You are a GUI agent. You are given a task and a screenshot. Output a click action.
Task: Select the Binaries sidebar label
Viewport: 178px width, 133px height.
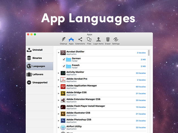37,58
